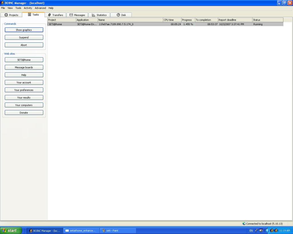293x234 pixels.
Task: Sort by the To completion column
Action: pyautogui.click(x=207, y=20)
